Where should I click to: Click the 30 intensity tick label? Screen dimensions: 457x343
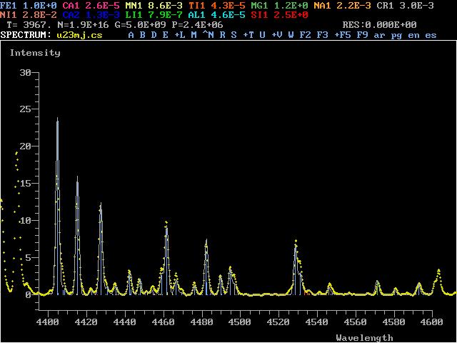26,72
